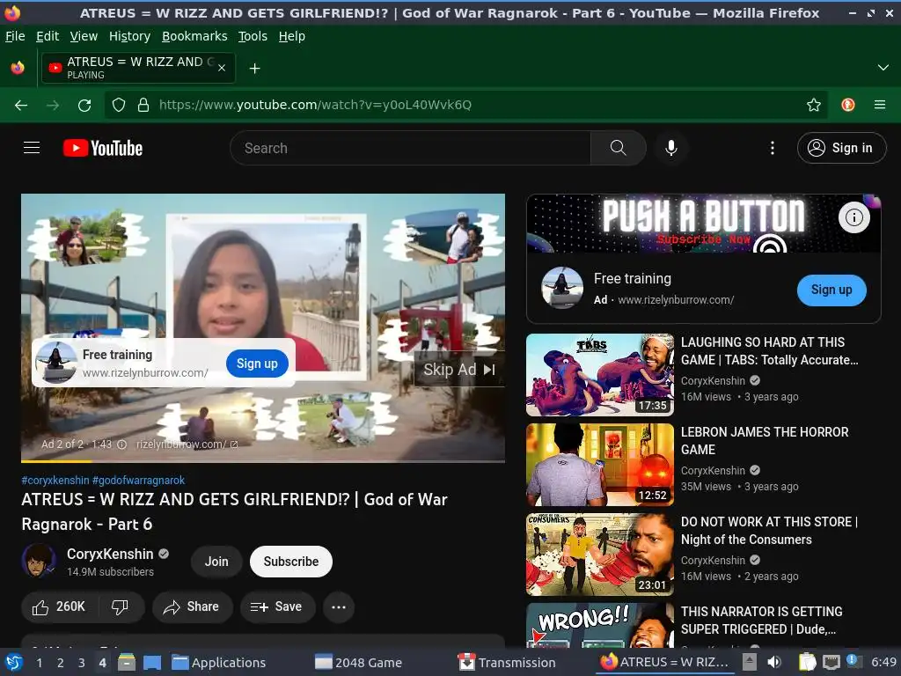
Task: Expand the list all tabs chevron
Action: tap(883, 68)
